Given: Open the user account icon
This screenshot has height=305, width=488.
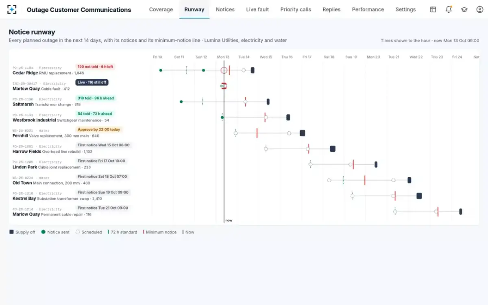Looking at the screenshot, I should pos(479,9).
